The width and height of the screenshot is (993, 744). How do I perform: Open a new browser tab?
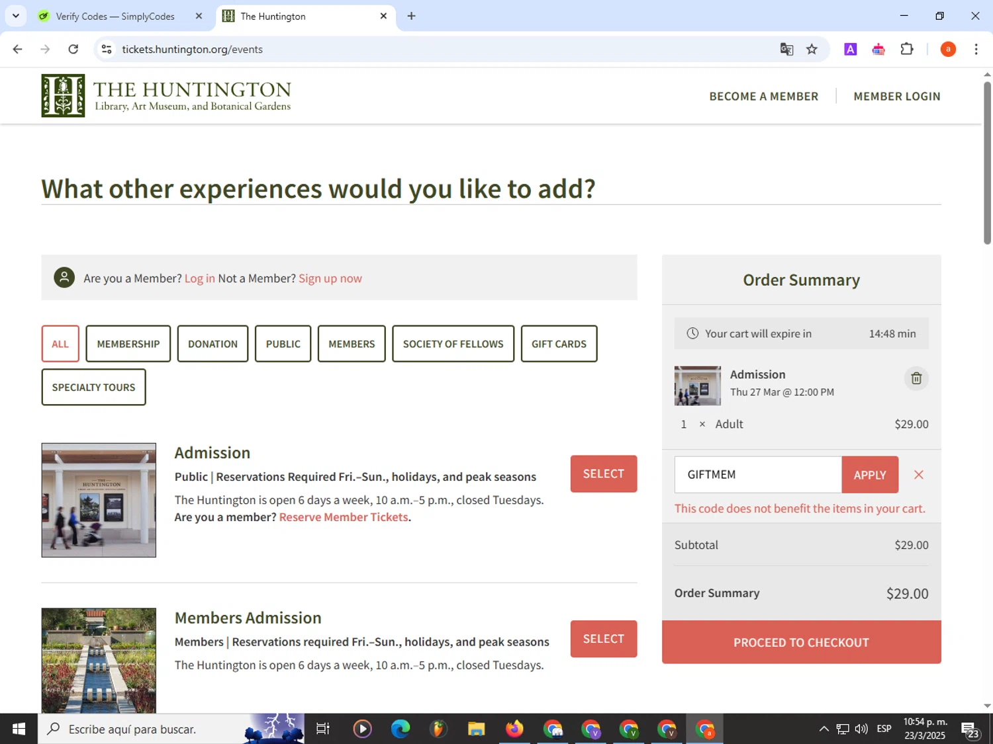412,16
